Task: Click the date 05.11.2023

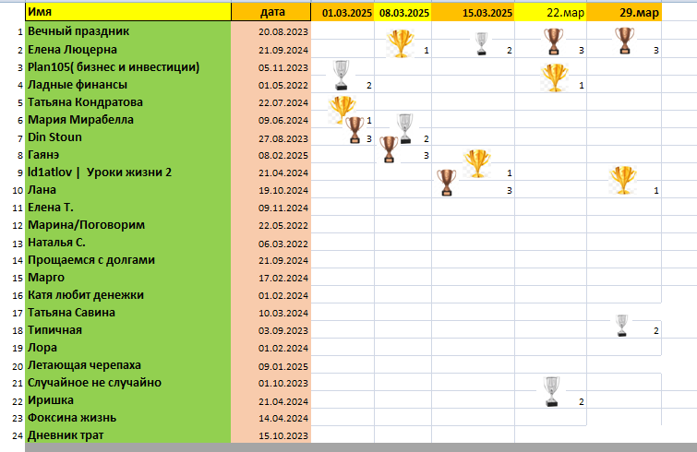Action: 283,68
